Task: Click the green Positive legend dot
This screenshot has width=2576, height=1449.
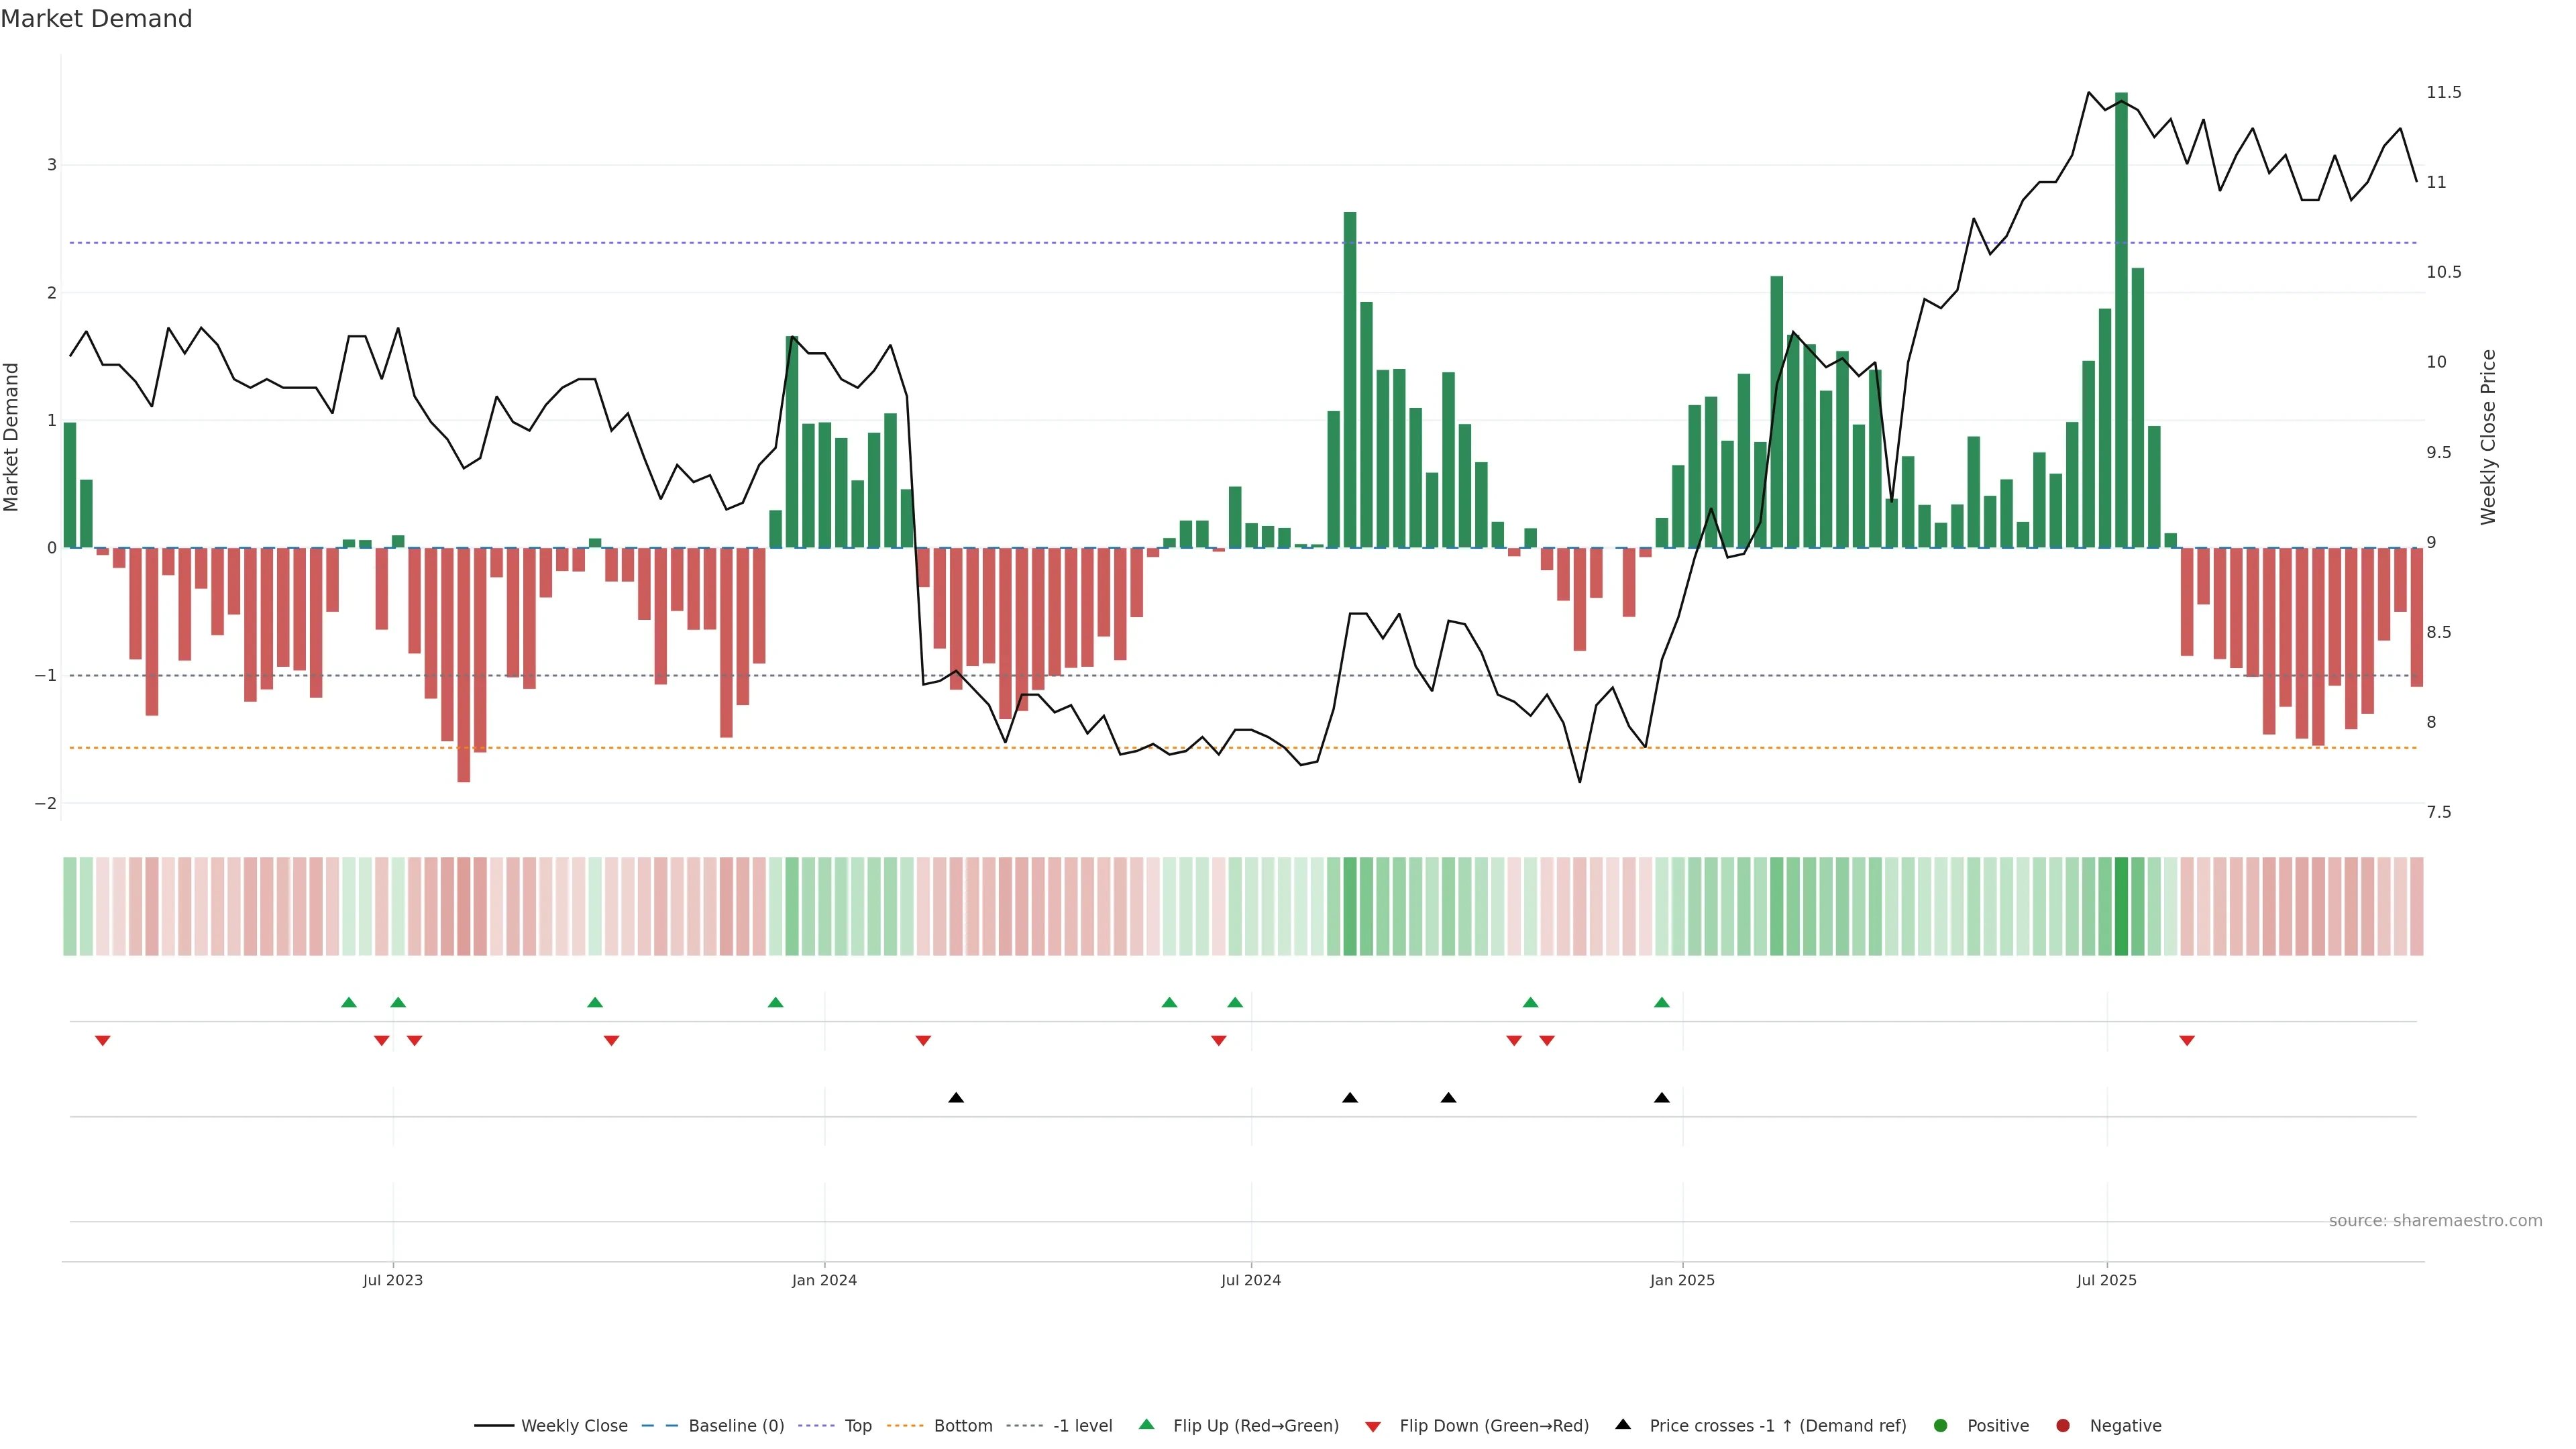Action: tap(1941, 1426)
